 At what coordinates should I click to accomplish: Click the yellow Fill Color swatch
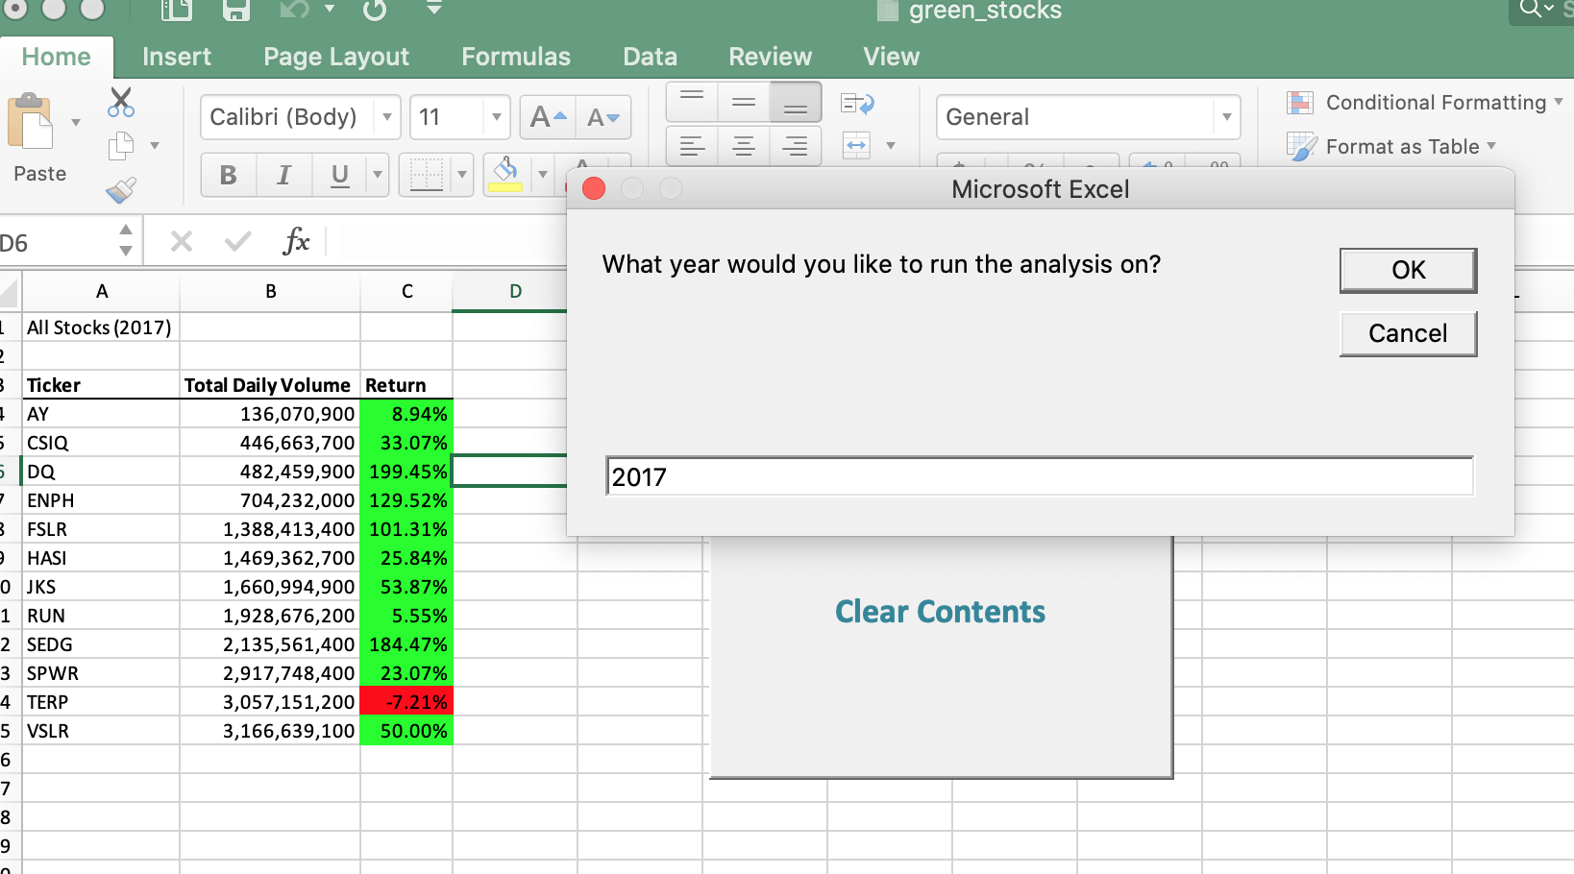click(x=505, y=175)
